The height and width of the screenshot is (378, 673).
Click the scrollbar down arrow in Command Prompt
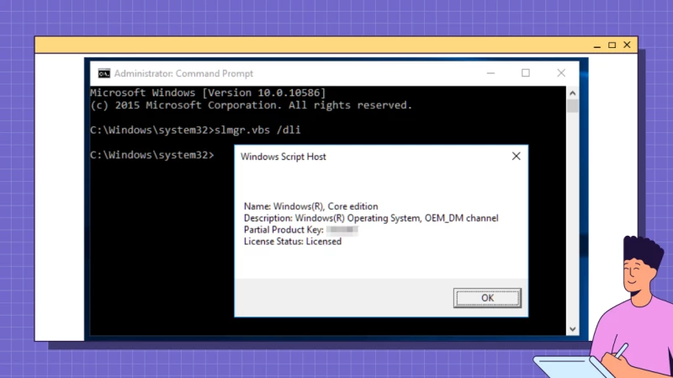[x=573, y=327]
